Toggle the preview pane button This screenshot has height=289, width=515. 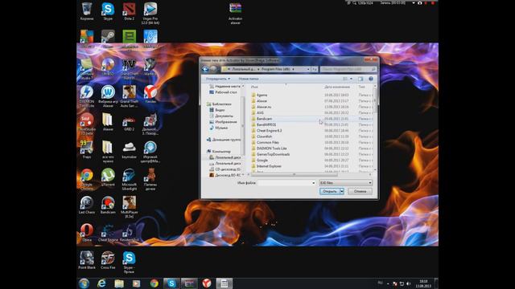coord(360,79)
